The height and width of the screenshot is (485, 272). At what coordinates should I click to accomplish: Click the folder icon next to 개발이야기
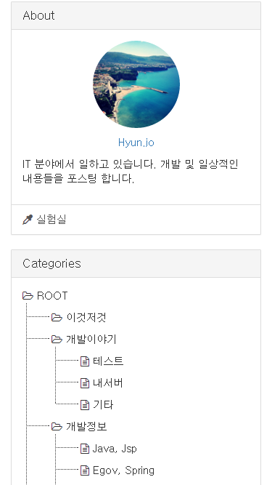click(57, 340)
